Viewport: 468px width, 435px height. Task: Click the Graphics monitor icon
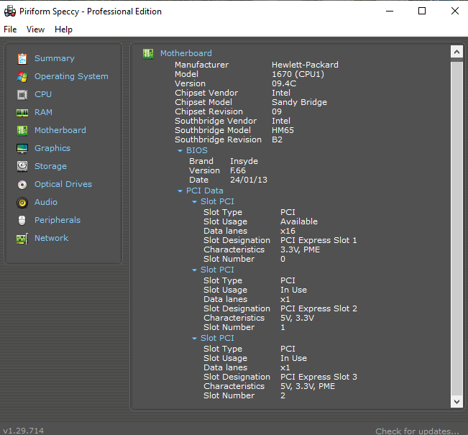click(22, 148)
